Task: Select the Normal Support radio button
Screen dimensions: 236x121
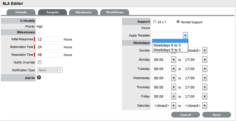Action: [x=178, y=22]
